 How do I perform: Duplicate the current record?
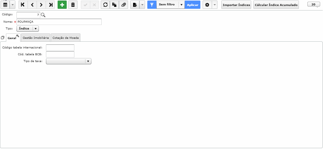[114, 5]
